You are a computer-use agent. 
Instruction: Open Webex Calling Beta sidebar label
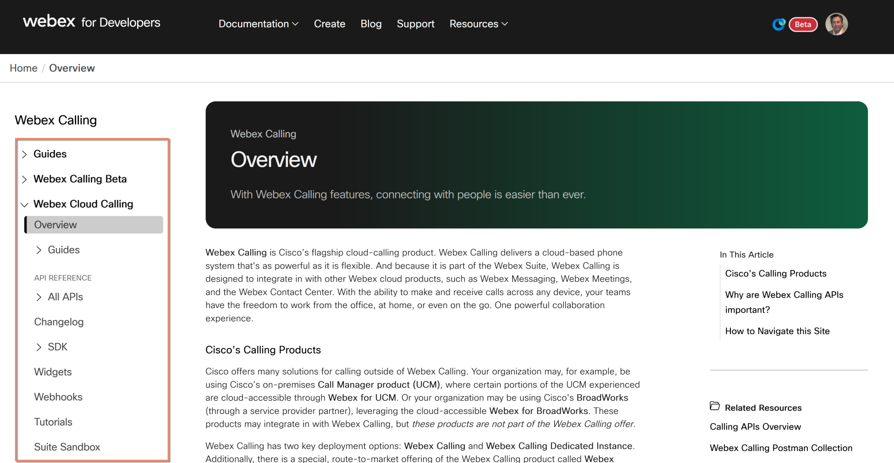click(80, 179)
